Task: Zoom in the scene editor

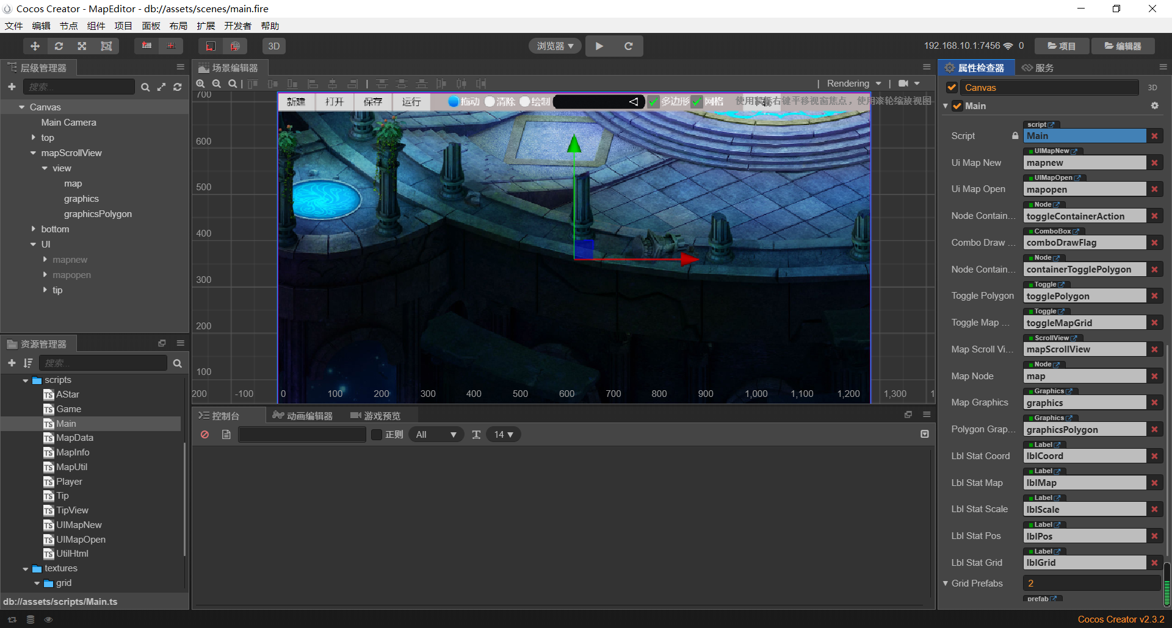Action: 200,84
